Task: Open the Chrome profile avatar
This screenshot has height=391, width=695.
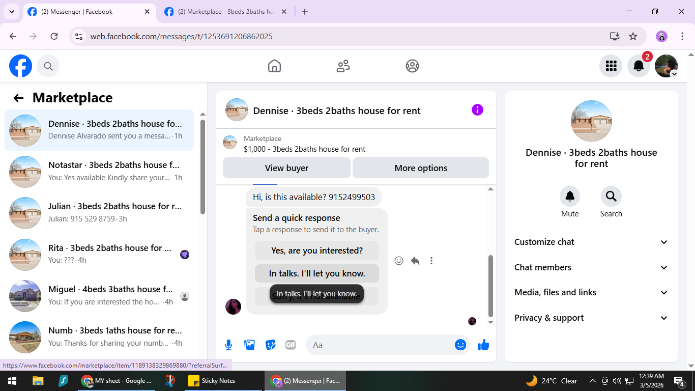Action: pos(661,36)
